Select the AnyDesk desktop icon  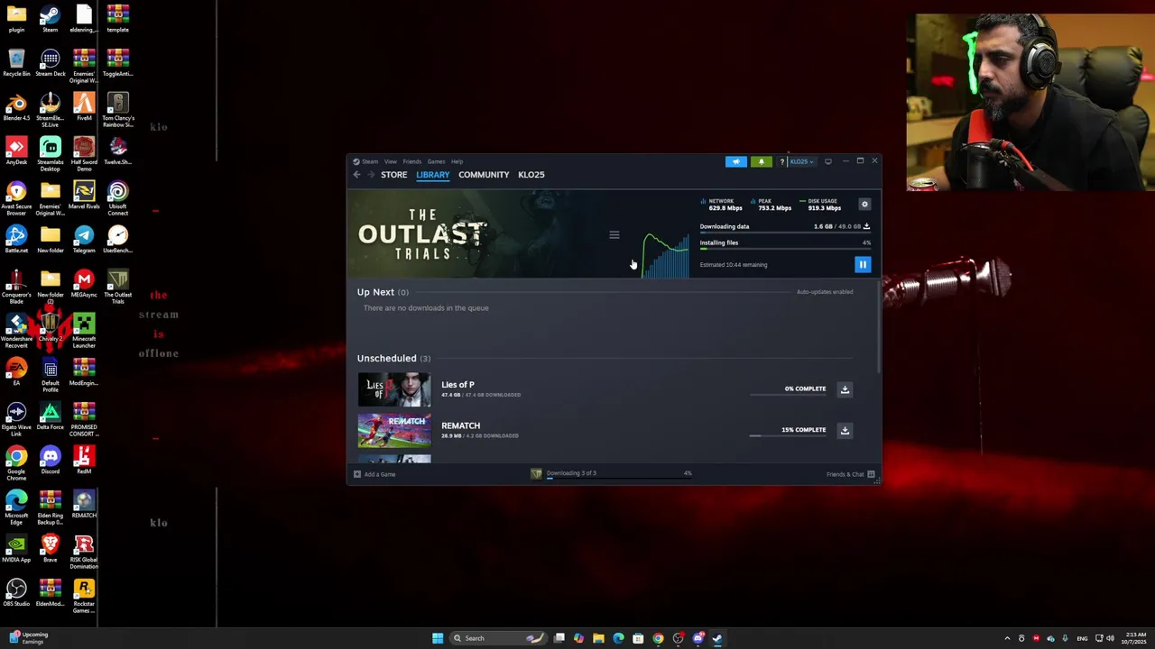[16, 151]
